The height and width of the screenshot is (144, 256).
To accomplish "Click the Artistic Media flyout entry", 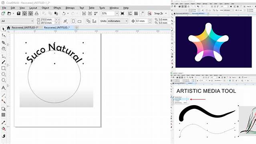I will point(181,99).
